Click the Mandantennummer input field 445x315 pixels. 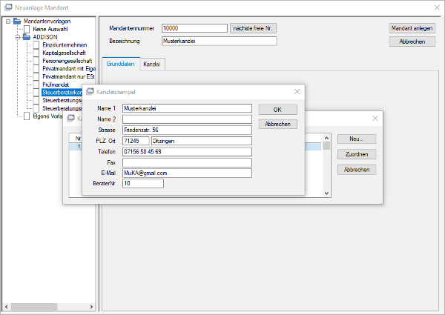pyautogui.click(x=194, y=28)
